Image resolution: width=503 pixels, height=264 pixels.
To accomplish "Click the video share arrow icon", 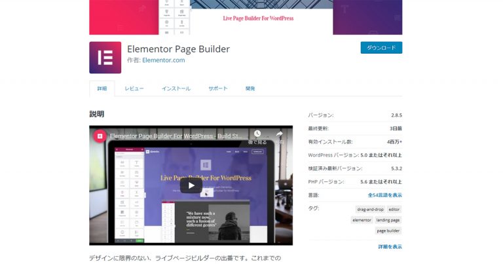I will pyautogui.click(x=279, y=134).
